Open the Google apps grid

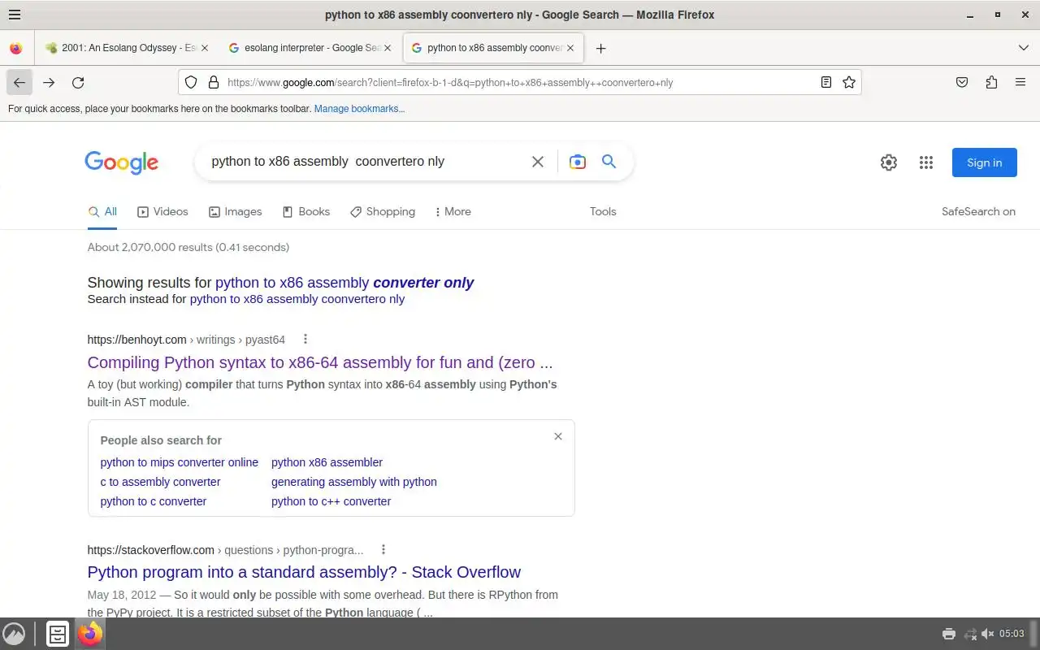(926, 162)
